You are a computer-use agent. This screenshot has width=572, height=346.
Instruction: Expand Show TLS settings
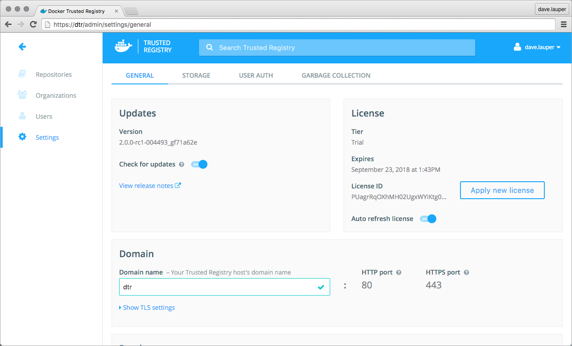coord(147,308)
